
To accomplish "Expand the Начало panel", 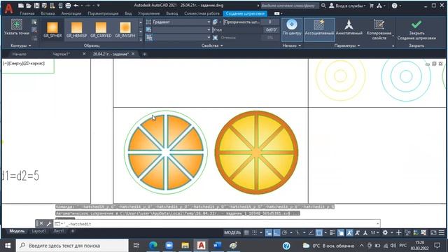I will [x=291, y=45].
